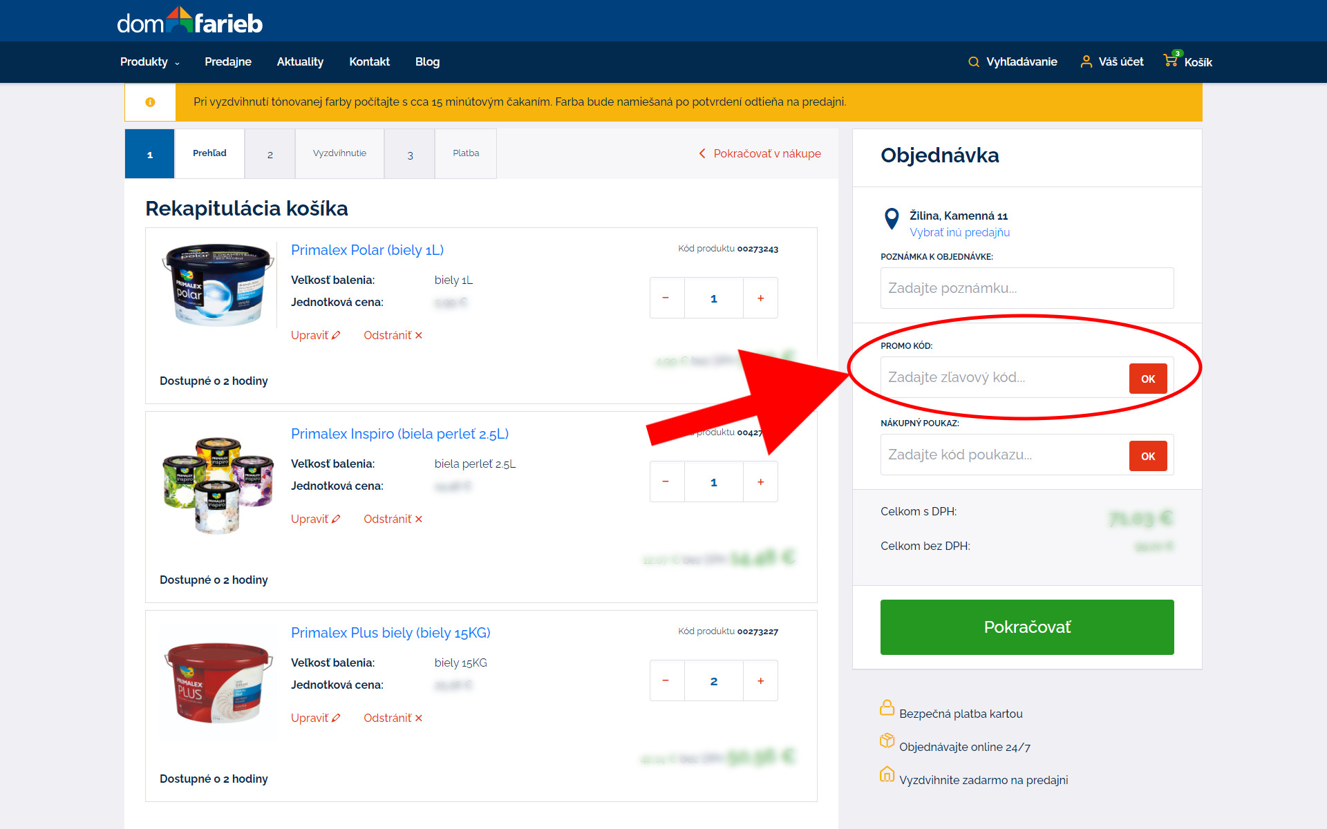This screenshot has height=829, width=1327.
Task: Open the Kontakt page
Action: 369,62
